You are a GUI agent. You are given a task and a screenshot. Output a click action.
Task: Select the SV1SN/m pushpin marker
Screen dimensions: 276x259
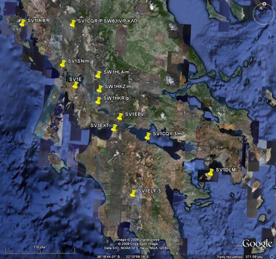coord(63,64)
